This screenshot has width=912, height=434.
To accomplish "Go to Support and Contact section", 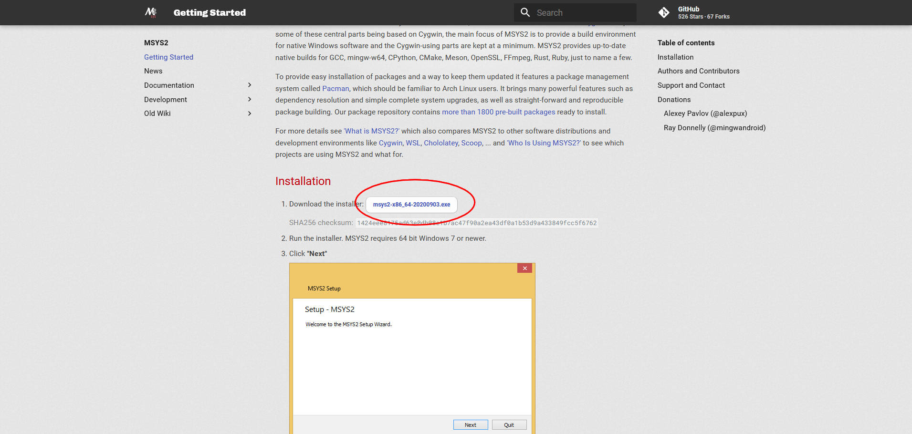I will [691, 85].
